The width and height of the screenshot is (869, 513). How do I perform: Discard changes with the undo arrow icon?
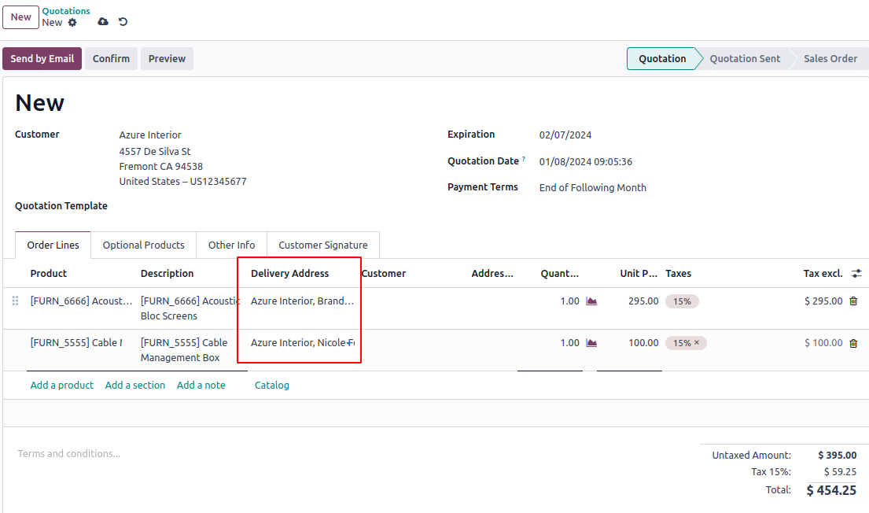[123, 21]
